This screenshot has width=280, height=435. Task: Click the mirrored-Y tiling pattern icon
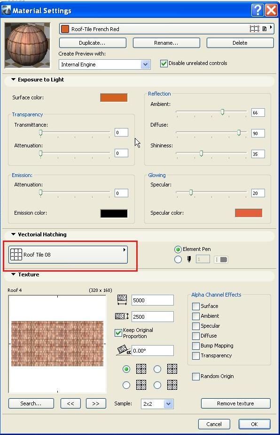[141, 385]
